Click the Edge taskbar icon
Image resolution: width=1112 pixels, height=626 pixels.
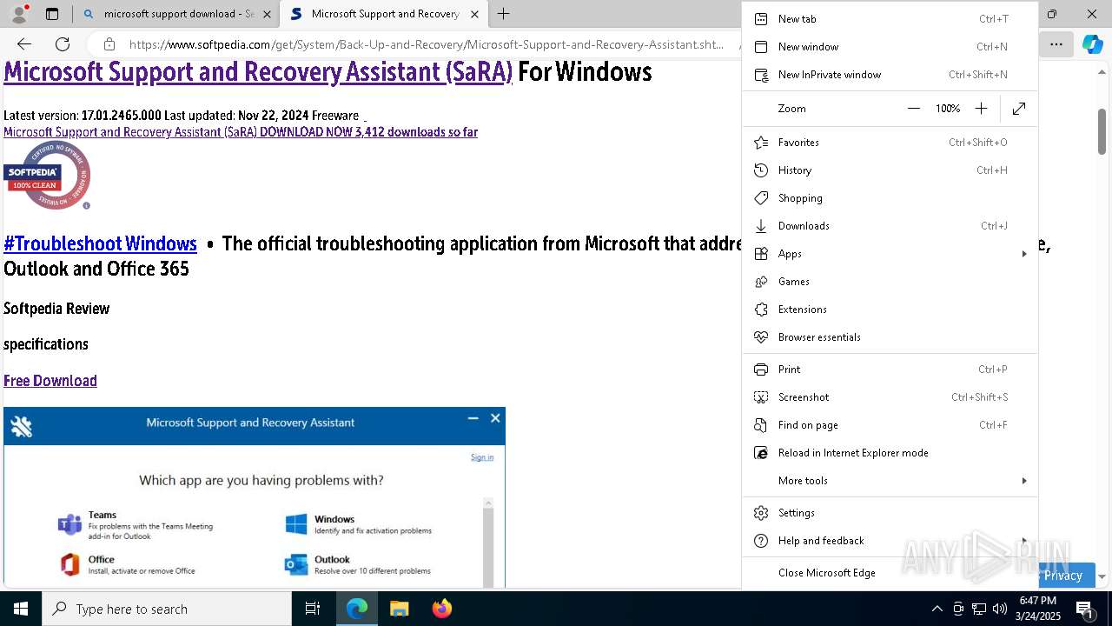[357, 609]
